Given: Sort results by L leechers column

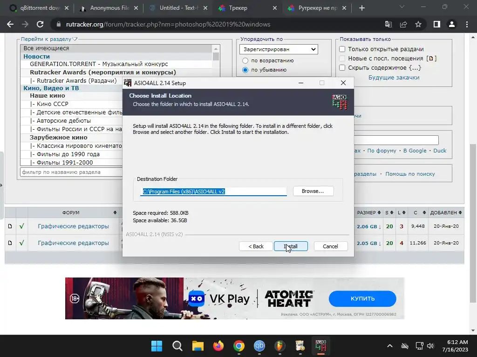Looking at the screenshot, I should [402, 212].
